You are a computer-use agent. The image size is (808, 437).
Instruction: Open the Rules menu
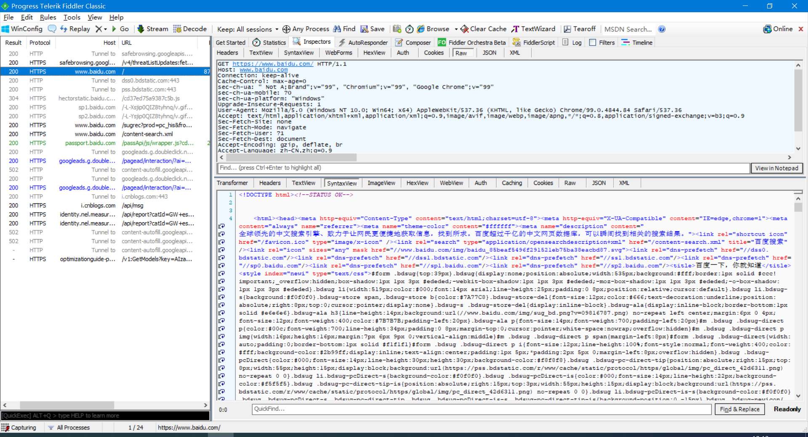48,17
